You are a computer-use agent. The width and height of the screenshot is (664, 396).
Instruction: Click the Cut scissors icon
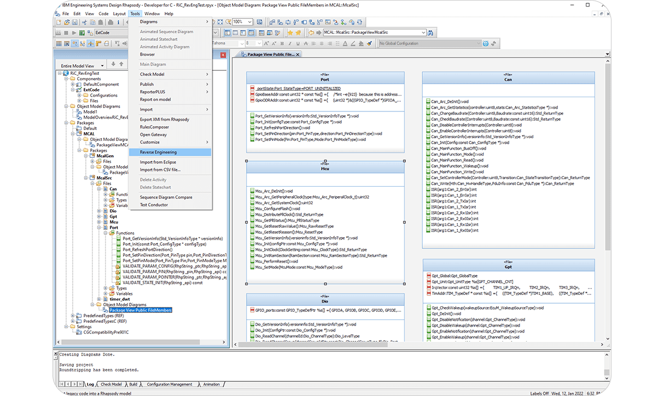[85, 22]
